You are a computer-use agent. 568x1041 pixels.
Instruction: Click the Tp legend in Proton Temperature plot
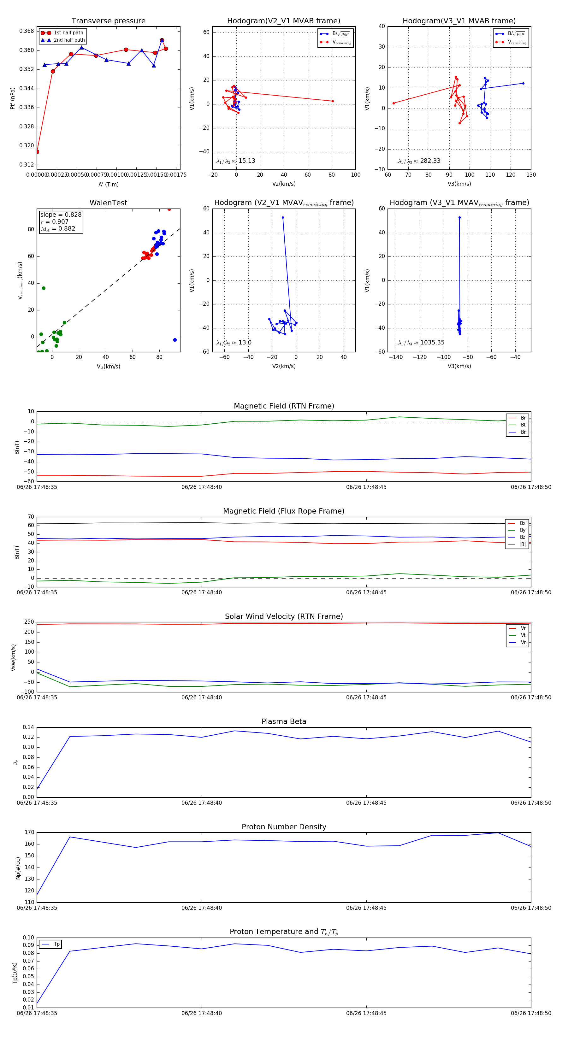tap(50, 944)
